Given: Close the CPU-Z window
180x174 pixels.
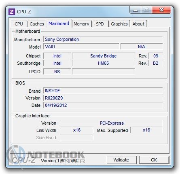Looking at the screenshot, I should [161, 10].
